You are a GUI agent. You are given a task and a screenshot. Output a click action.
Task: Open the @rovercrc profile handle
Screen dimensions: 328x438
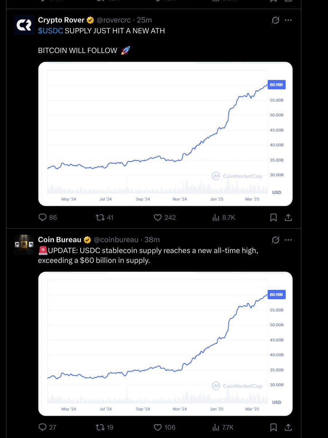pos(113,20)
